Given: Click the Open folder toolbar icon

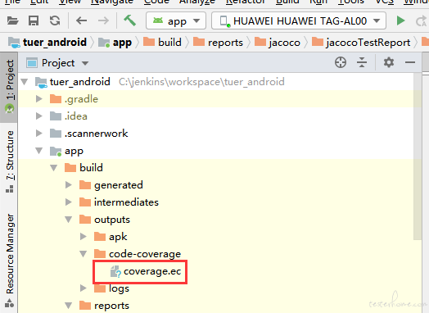Looking at the screenshot, I should (12, 20).
